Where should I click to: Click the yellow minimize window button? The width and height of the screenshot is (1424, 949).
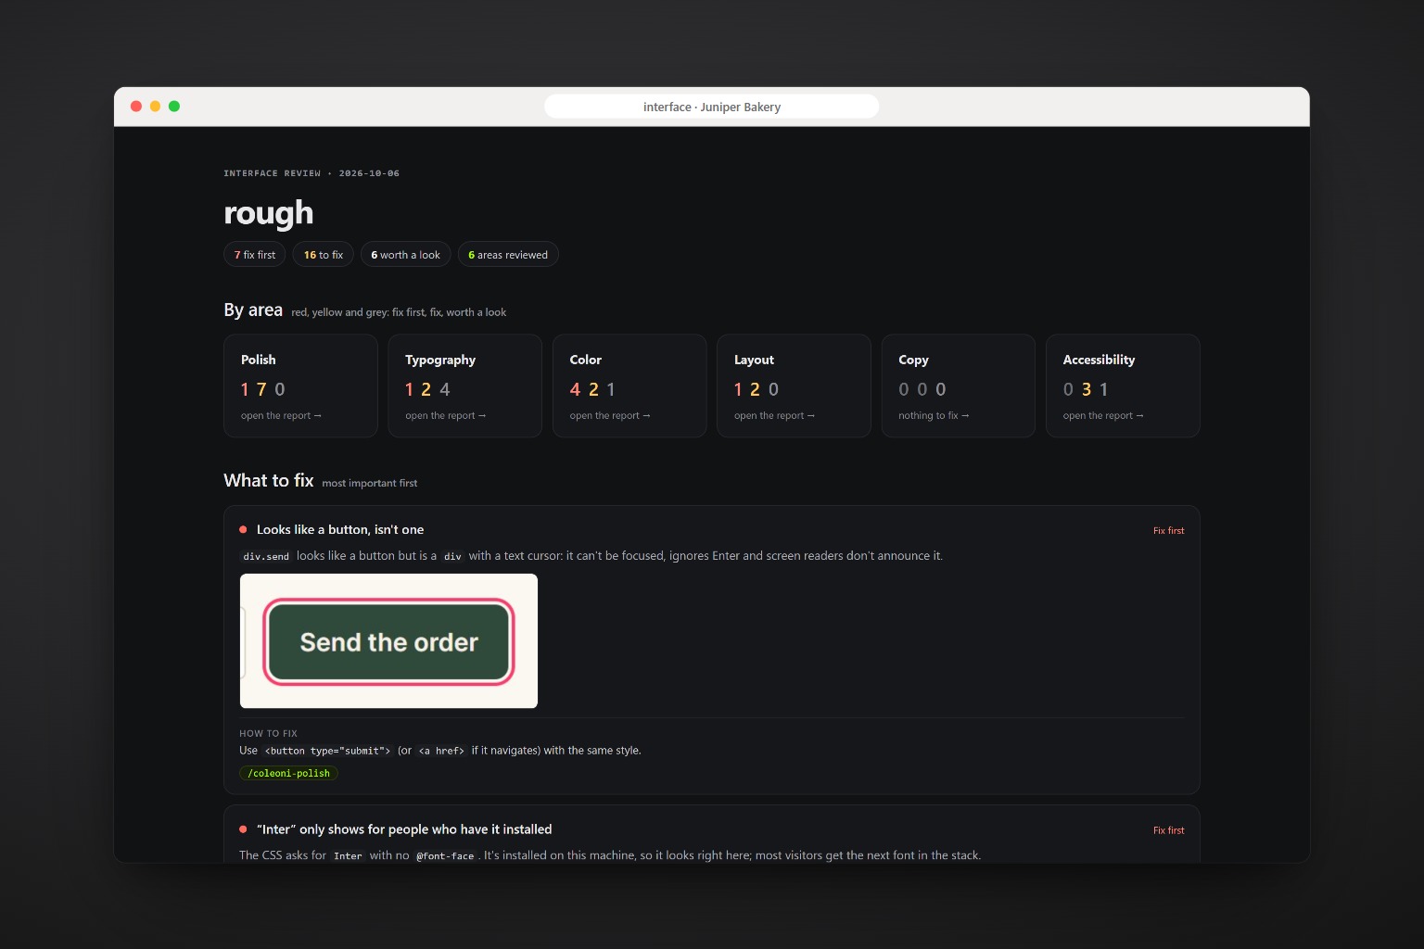(x=155, y=107)
